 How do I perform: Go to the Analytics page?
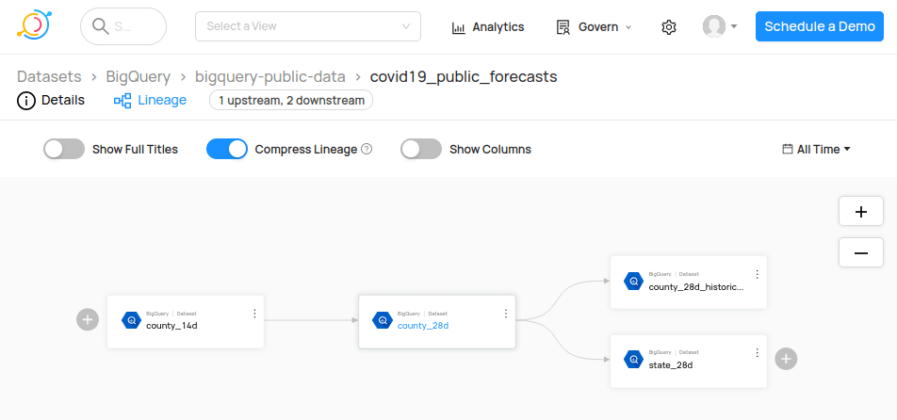[x=488, y=27]
